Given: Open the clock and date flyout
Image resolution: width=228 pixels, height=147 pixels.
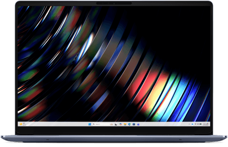Looking at the screenshot, I should coord(206,124).
